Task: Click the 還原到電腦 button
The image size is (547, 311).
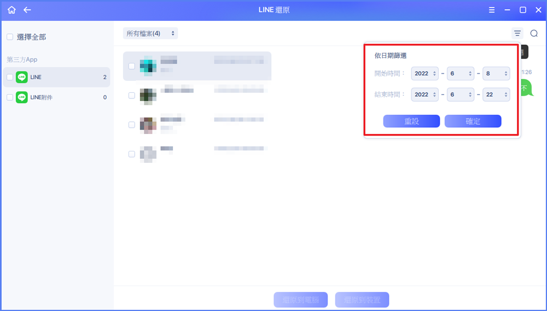Action: click(300, 300)
